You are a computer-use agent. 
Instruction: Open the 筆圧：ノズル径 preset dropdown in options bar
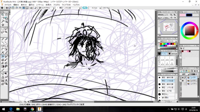(80, 8)
